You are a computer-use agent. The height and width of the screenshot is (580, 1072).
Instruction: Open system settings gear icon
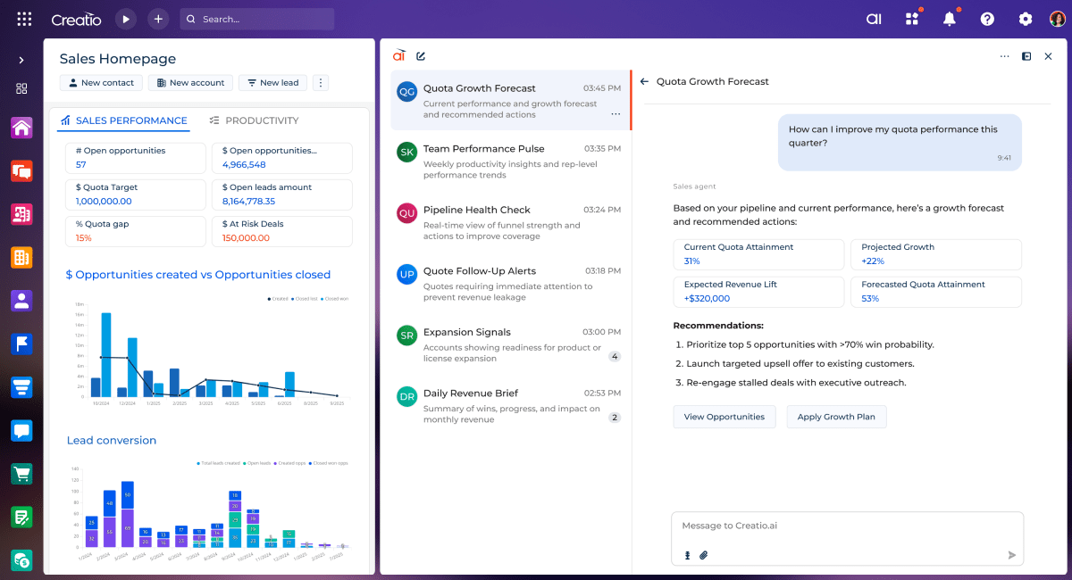pyautogui.click(x=1026, y=19)
